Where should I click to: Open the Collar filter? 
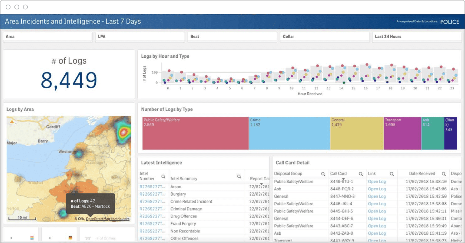[x=324, y=37]
